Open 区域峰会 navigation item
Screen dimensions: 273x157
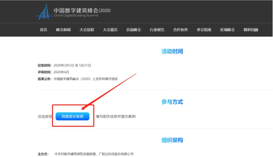pyautogui.click(x=227, y=30)
